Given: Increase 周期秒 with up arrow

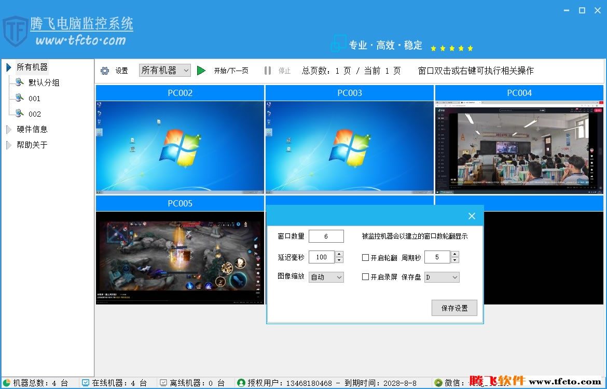Looking at the screenshot, I should (x=455, y=254).
